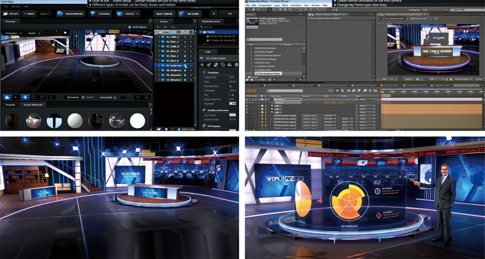Viewport: 485px width, 259px height.
Task: Select the Zoom tool in After Effects
Action: click(x=259, y=10)
